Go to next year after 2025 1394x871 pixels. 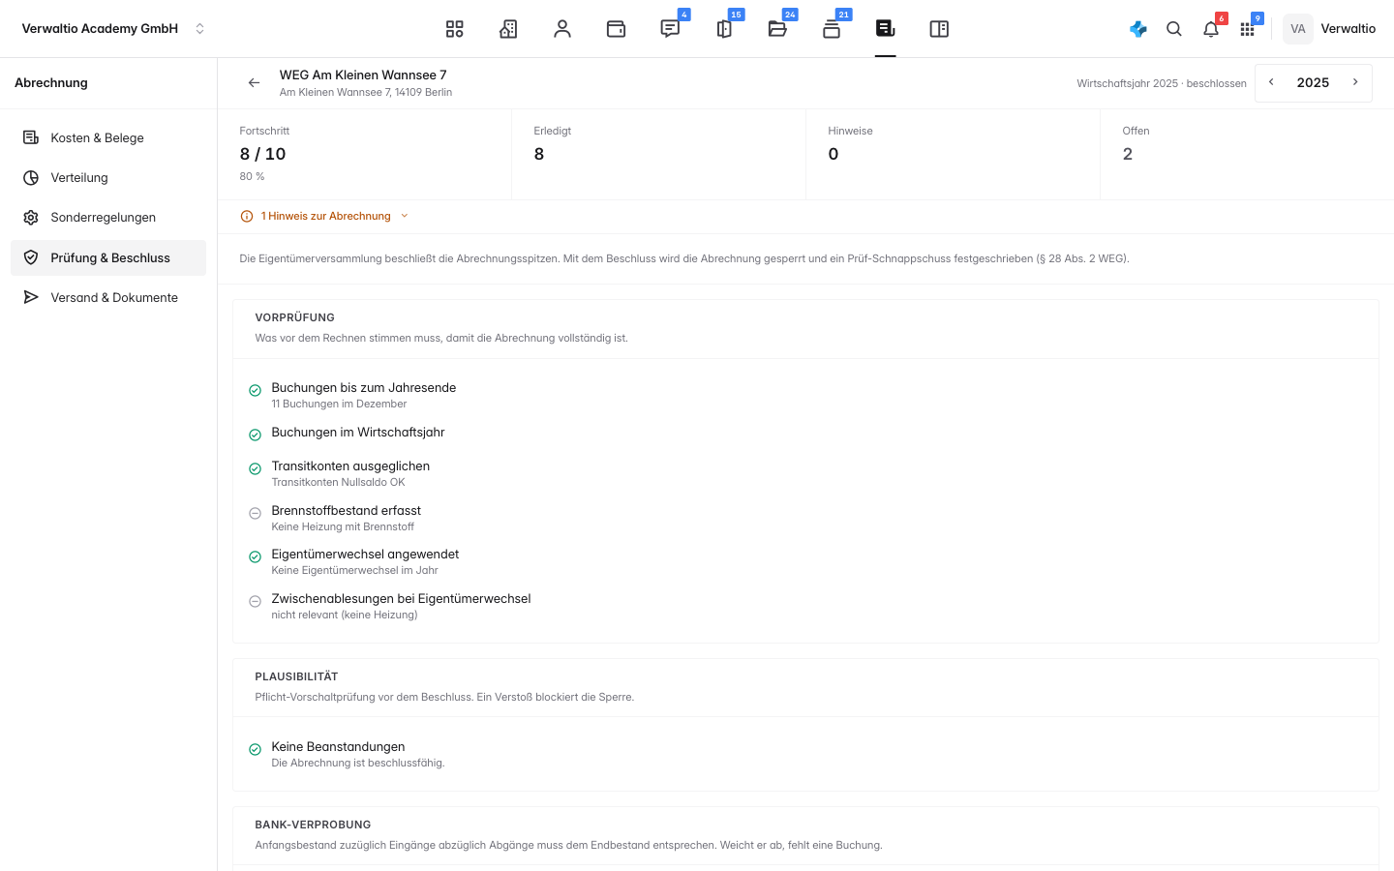pos(1355,82)
